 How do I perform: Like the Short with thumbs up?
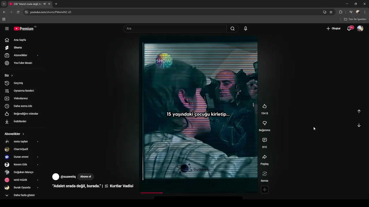coord(265,106)
